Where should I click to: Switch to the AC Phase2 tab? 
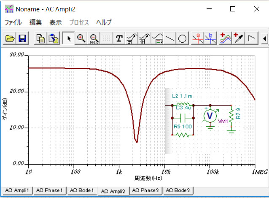click(145, 191)
